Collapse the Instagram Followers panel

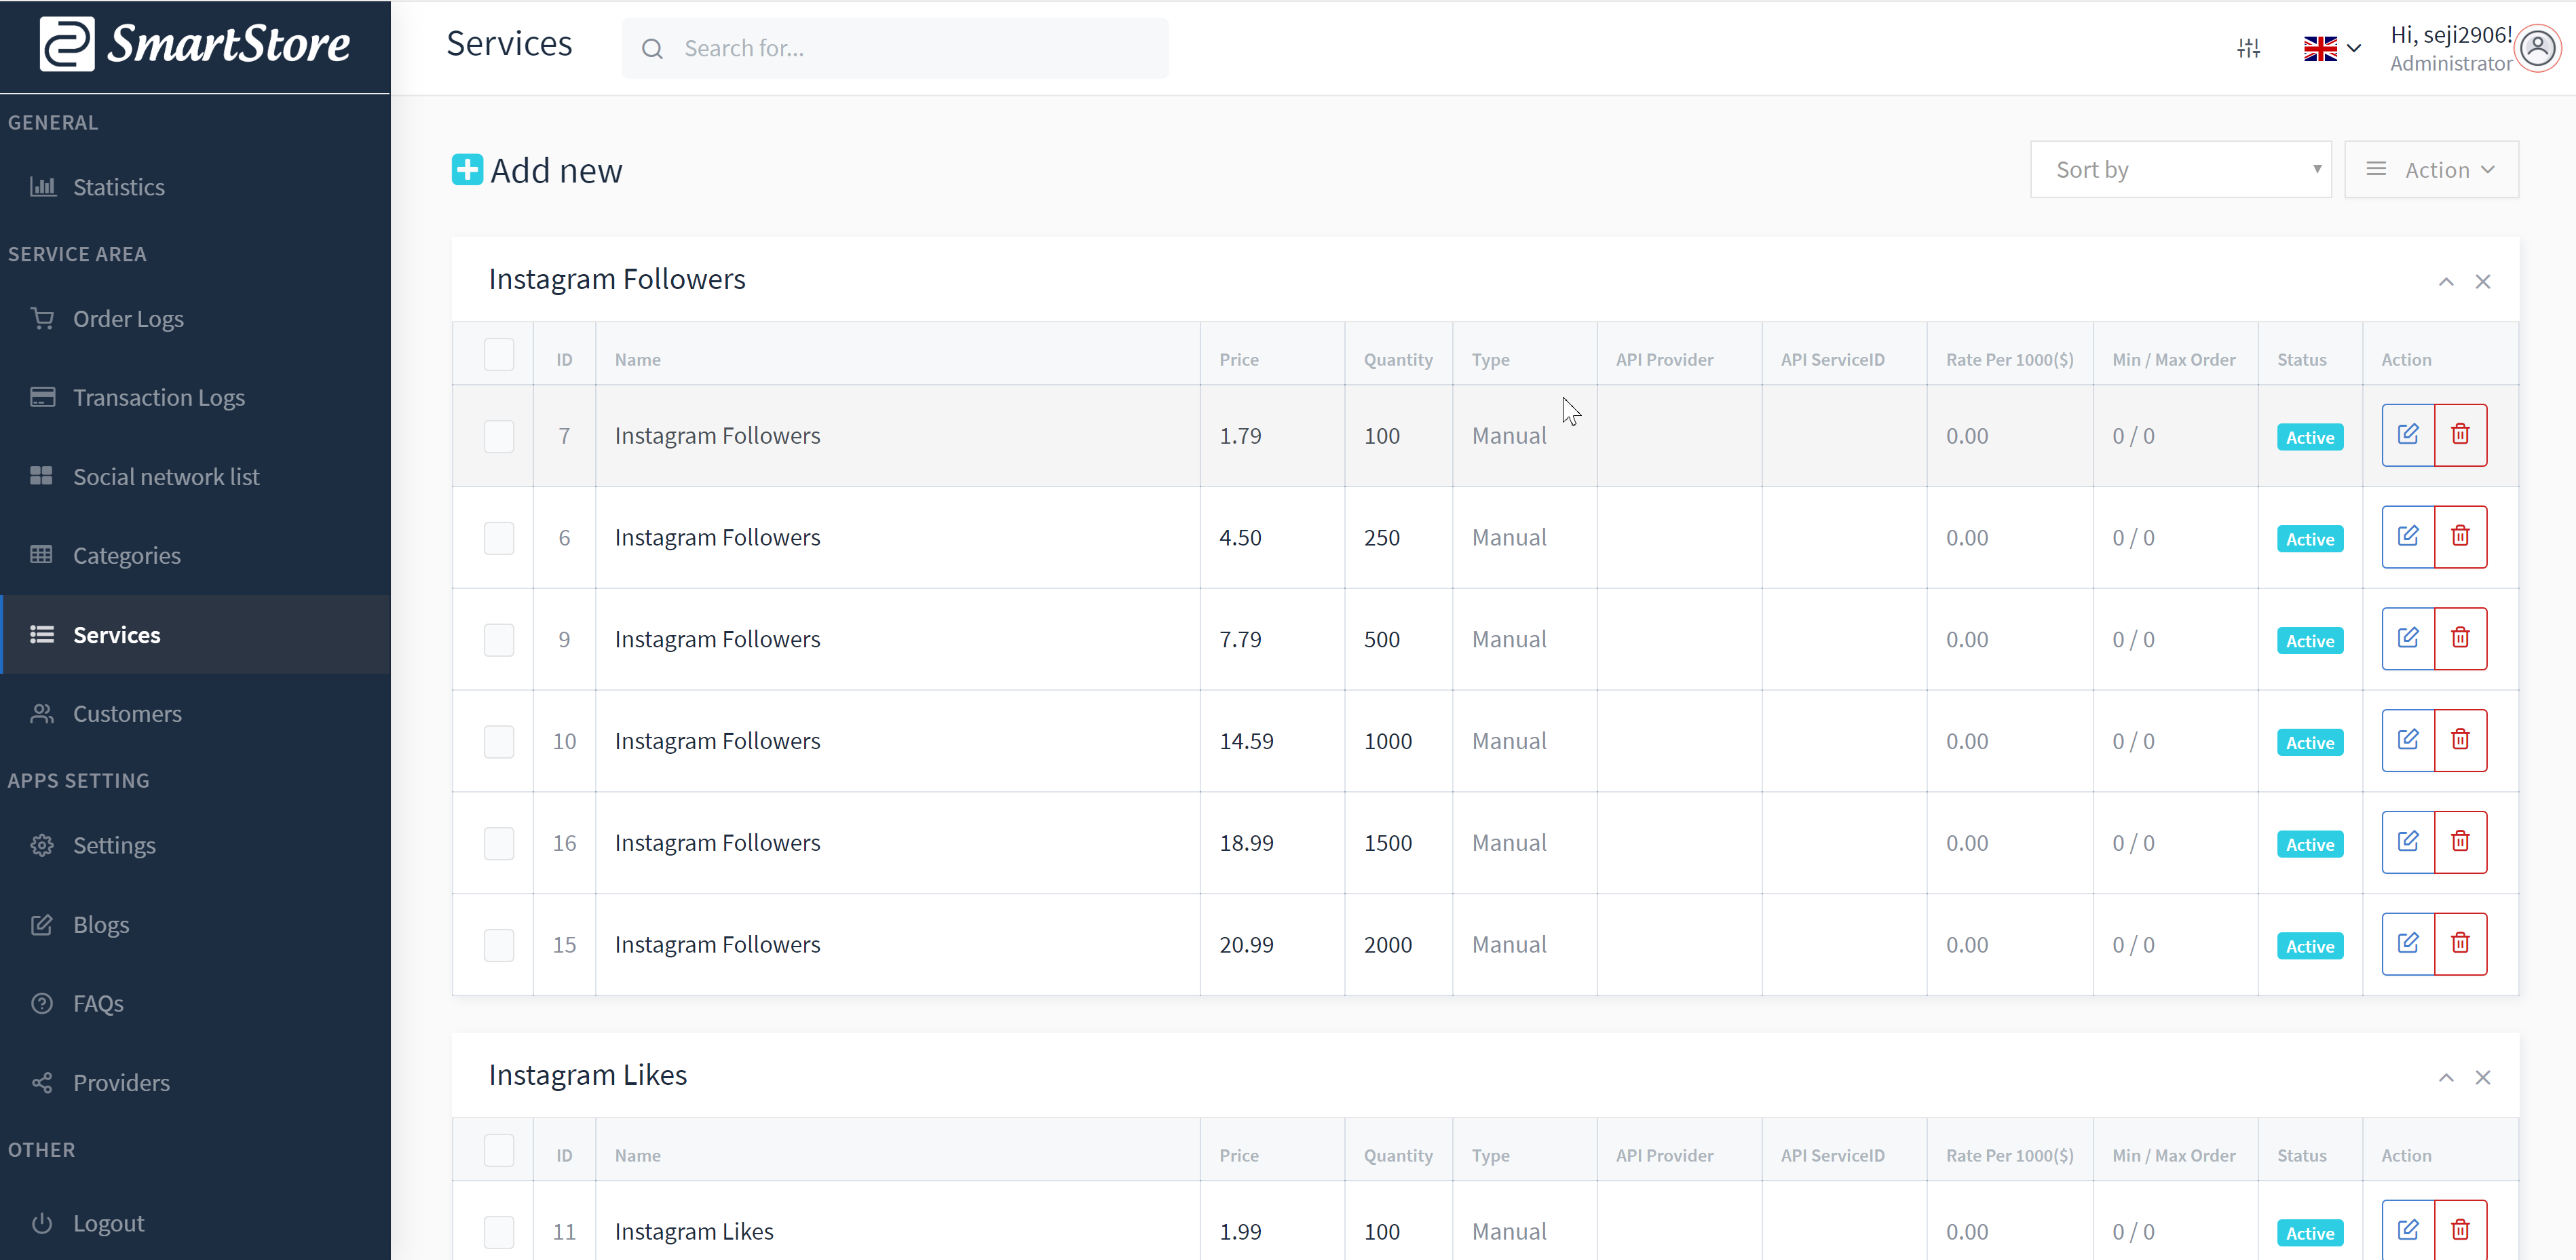(x=2446, y=282)
